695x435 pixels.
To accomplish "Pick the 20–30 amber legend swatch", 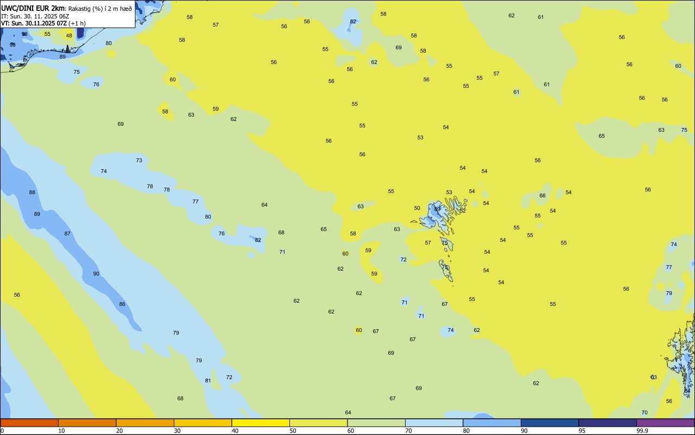I will click(145, 423).
